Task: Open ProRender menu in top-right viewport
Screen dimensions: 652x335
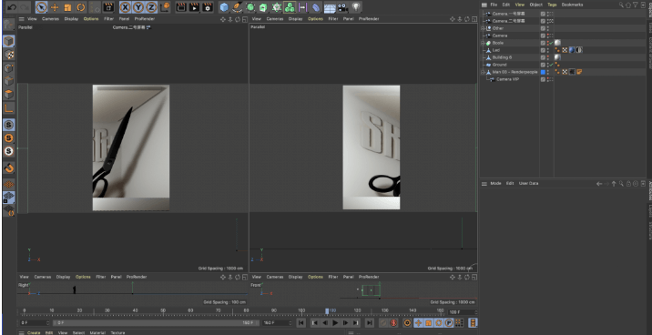Action: click(x=369, y=19)
